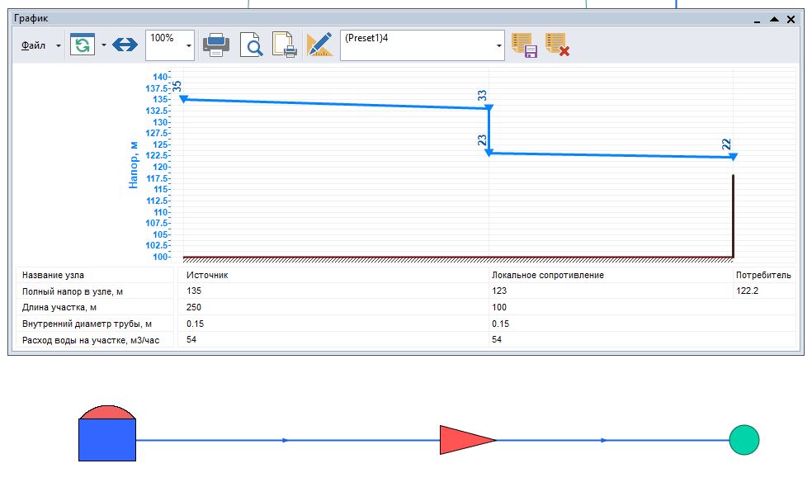Select the green consumer circle node
This screenshot has height=487, width=812.
click(x=744, y=440)
